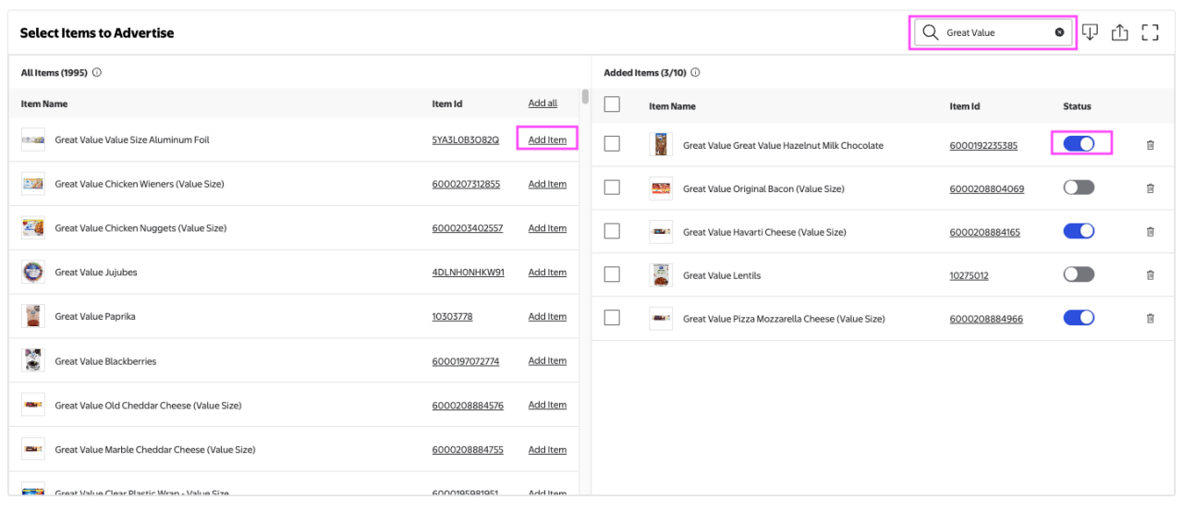Screen dimensions: 1183x511
Task: Check Original Bacon row checkbox
Action: [612, 188]
